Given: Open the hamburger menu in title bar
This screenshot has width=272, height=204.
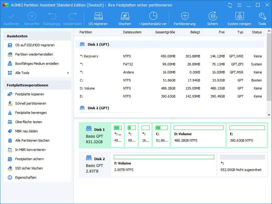Looking at the screenshot, I should pos(239,5).
